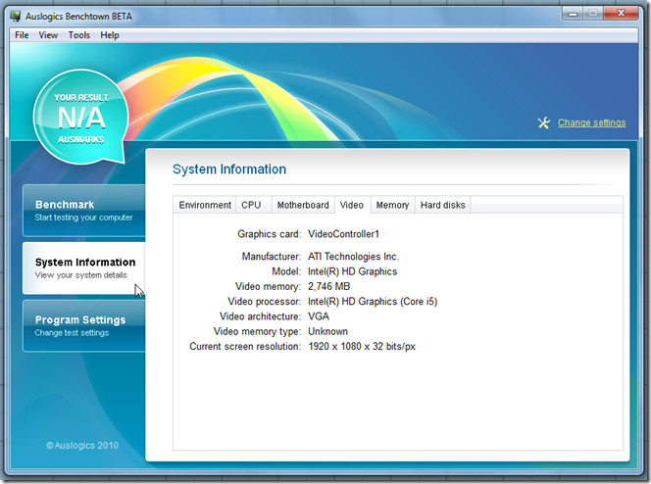Click the wrench icon beside Change settings
Image resolution: width=651 pixels, height=484 pixels.
click(544, 122)
